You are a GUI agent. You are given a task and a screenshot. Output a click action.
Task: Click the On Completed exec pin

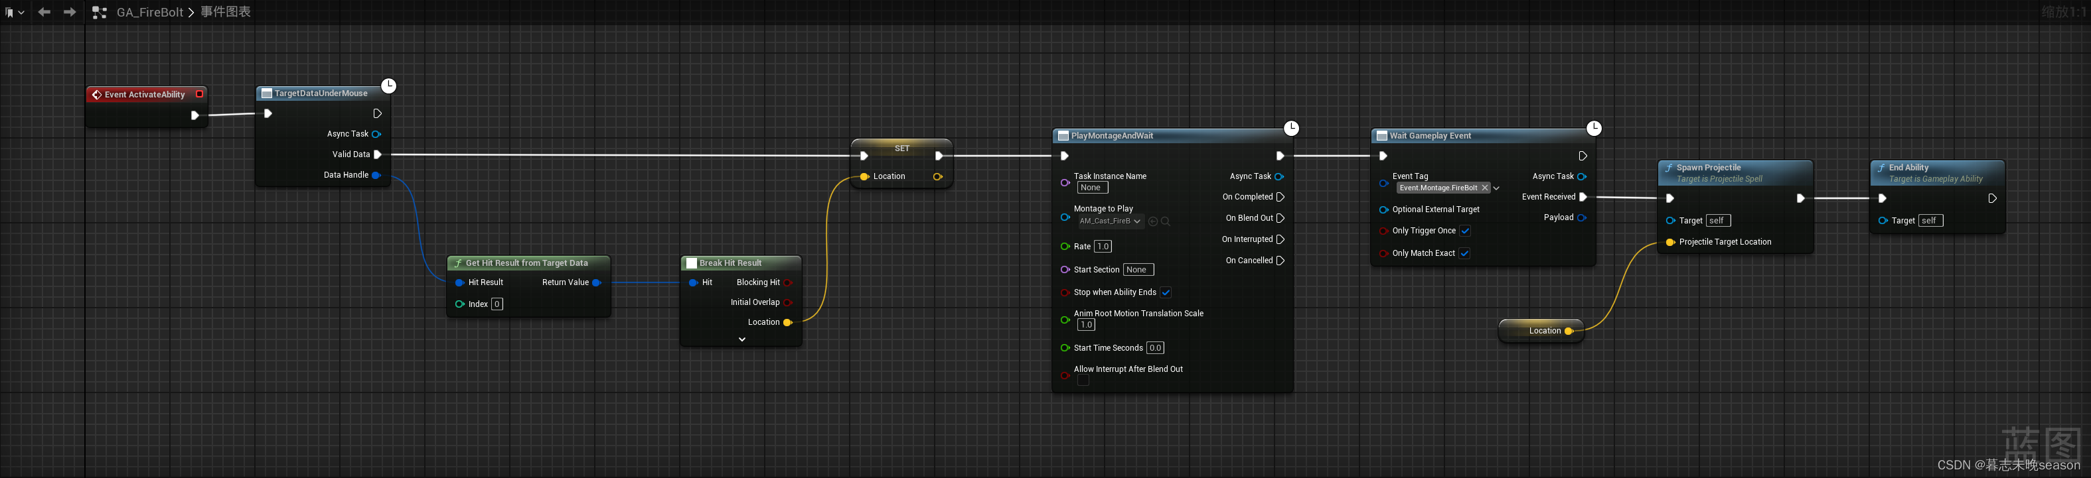point(1280,197)
